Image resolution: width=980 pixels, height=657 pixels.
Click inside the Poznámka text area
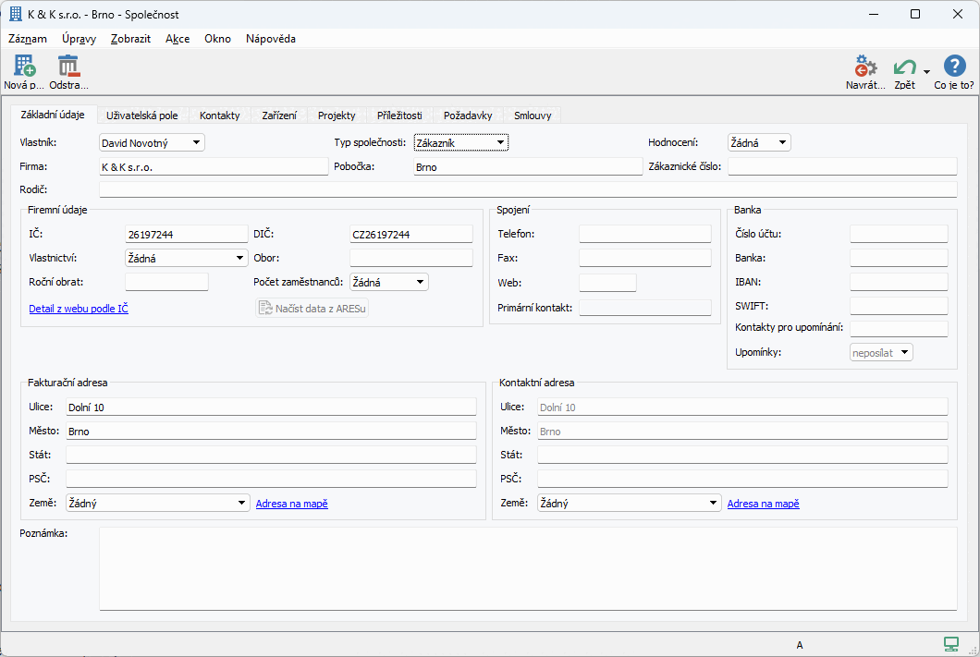pos(527,568)
